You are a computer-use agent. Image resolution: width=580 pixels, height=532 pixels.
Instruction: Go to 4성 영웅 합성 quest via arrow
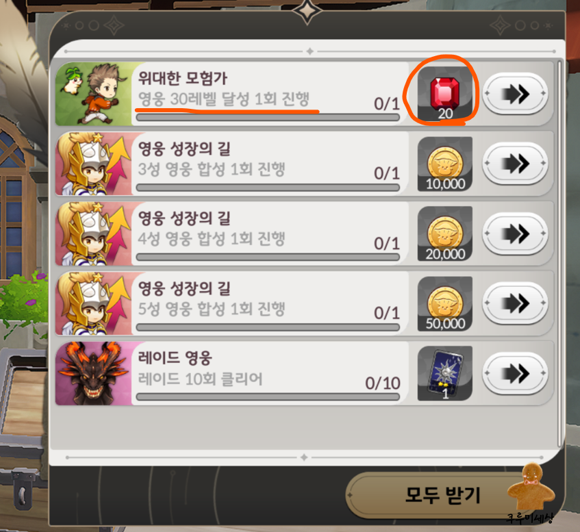[515, 233]
